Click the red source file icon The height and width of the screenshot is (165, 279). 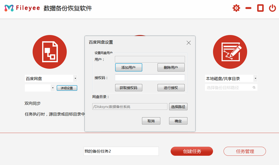pos(49,52)
